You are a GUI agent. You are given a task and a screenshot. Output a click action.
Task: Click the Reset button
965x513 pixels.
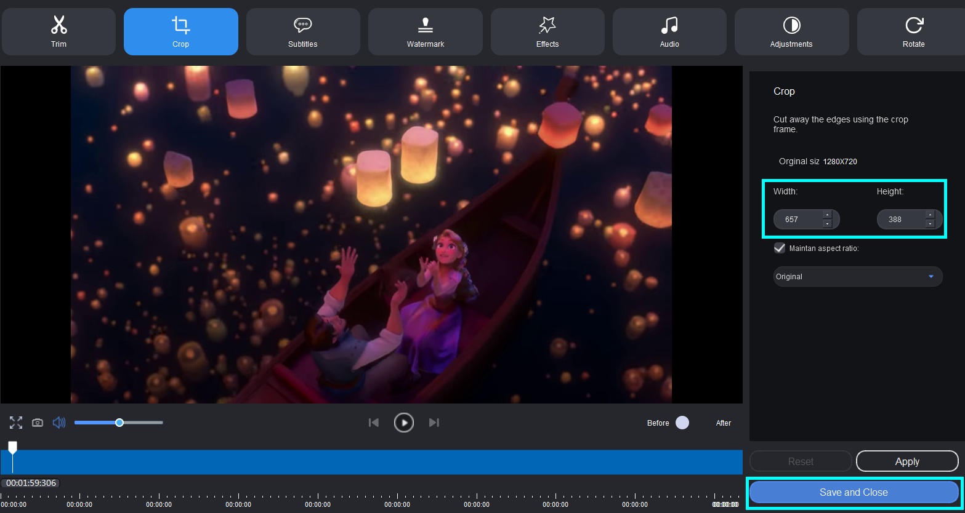point(801,461)
